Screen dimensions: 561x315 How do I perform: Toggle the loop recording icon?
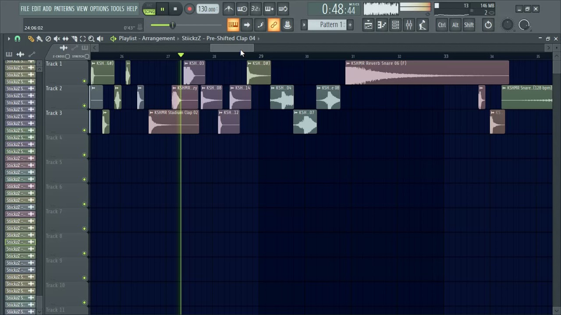(x=283, y=9)
